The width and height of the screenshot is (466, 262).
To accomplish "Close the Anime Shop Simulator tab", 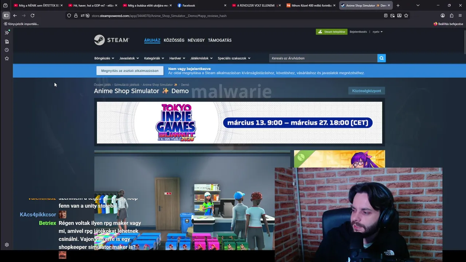I will coord(389,5).
